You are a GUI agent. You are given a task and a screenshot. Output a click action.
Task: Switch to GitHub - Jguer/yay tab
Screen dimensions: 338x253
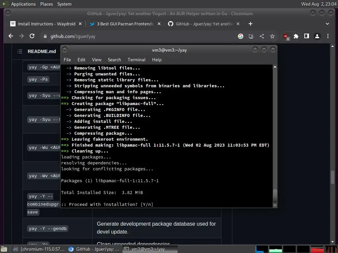click(204, 24)
